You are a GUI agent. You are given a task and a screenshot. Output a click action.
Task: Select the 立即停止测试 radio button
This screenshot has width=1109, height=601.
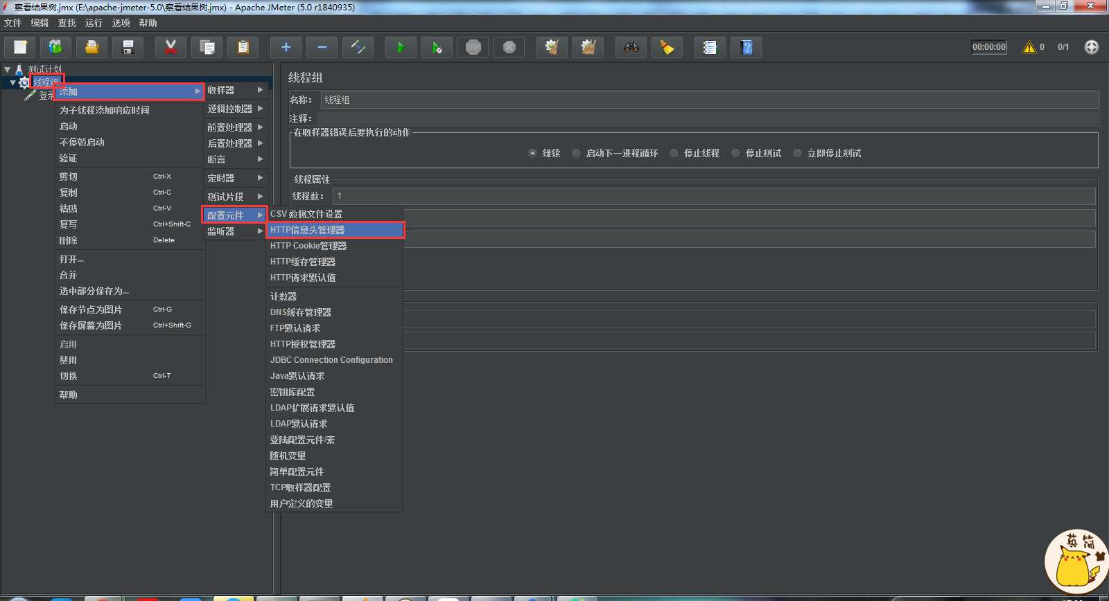click(x=797, y=153)
